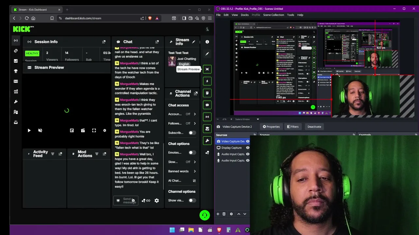This screenshot has height=235, width=419.
Task: Open the Brave browser hamburger menu
Action: pyautogui.click(x=209, y=18)
